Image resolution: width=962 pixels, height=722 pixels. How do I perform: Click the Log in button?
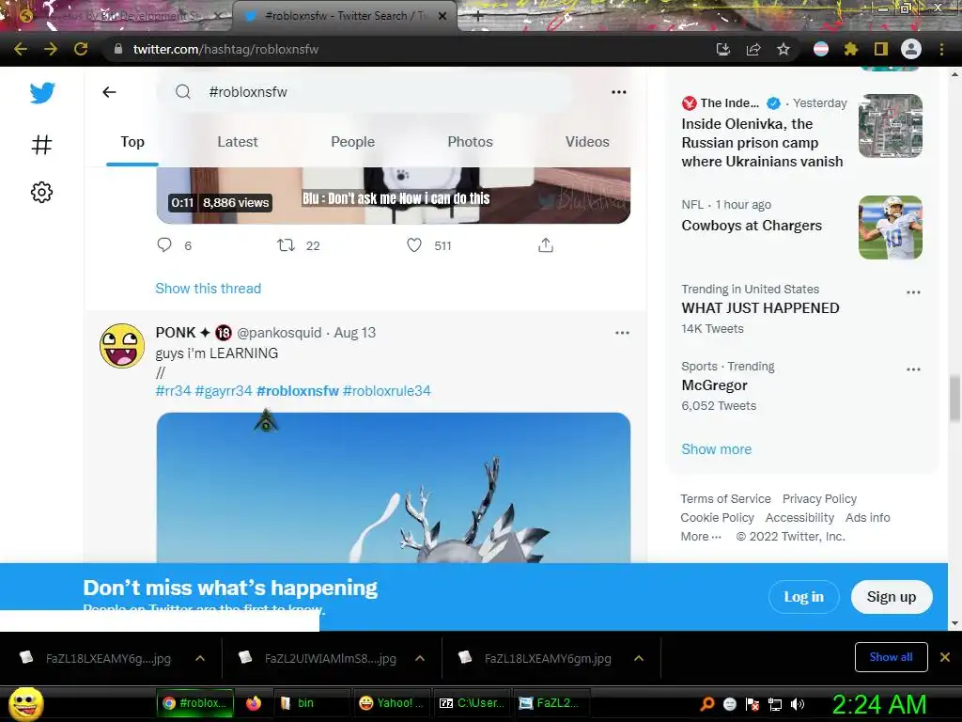804,597
